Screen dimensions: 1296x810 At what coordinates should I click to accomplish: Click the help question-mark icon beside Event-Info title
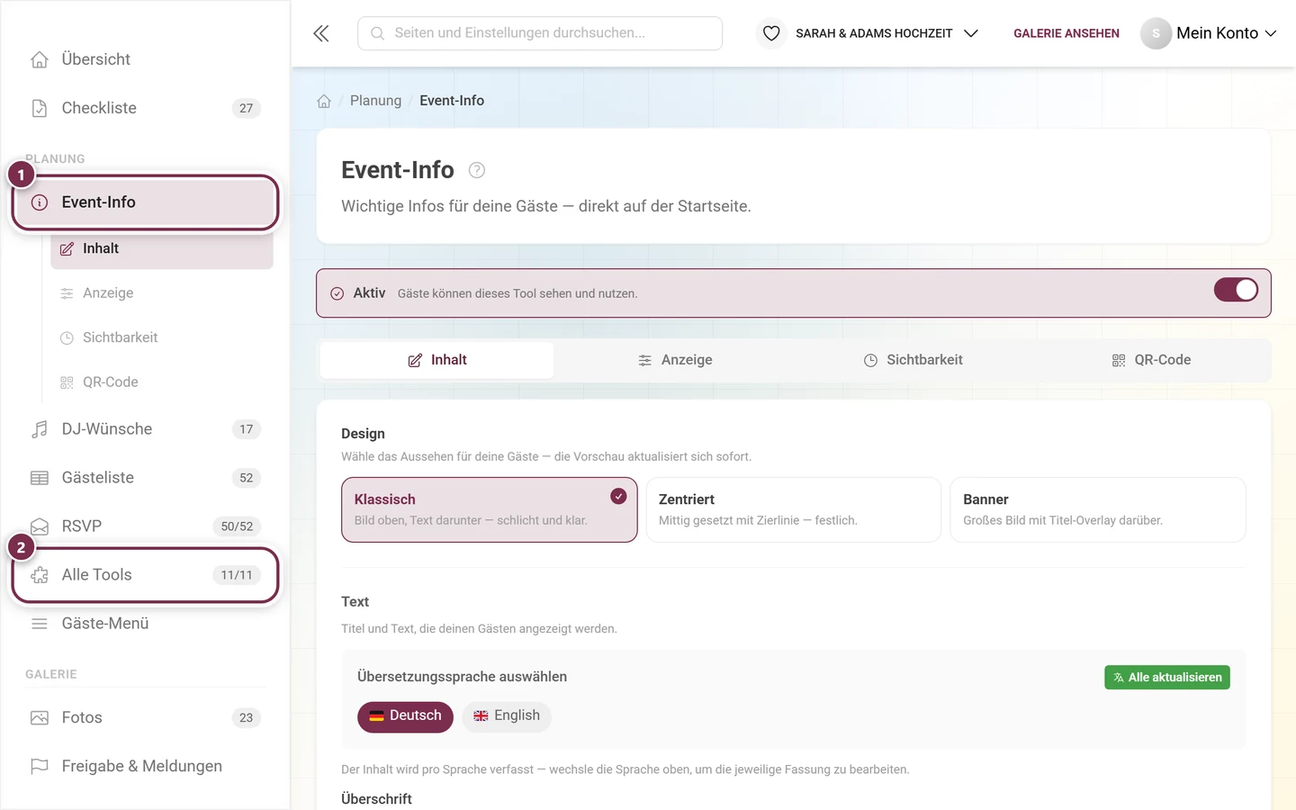pyautogui.click(x=477, y=170)
